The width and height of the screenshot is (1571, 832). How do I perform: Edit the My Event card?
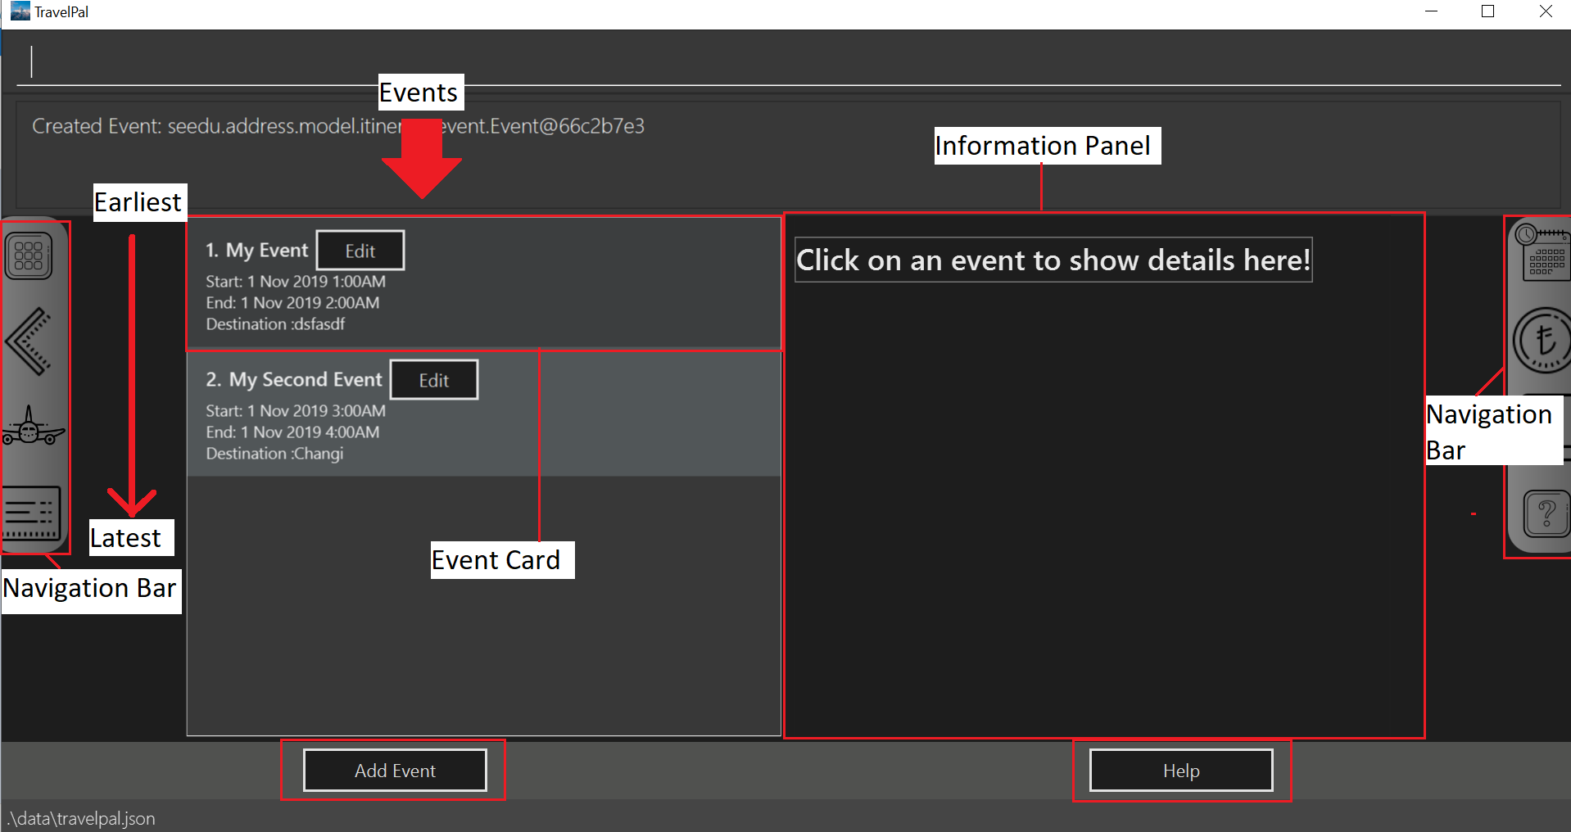tap(360, 251)
